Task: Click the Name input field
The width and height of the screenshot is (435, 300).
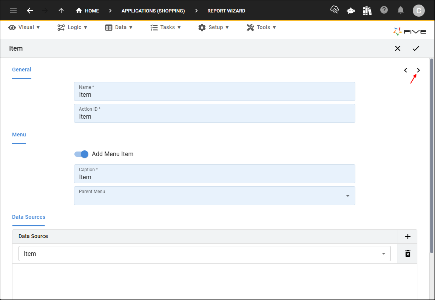Action: point(214,91)
